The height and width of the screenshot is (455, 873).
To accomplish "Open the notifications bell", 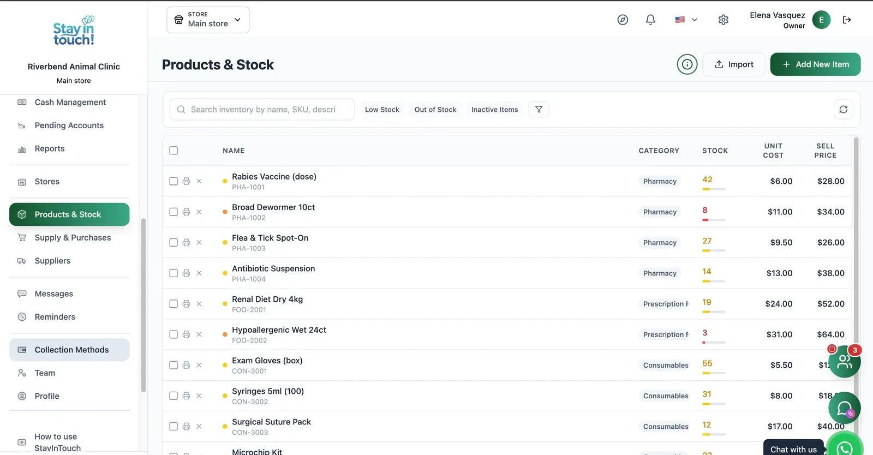I will coord(650,20).
